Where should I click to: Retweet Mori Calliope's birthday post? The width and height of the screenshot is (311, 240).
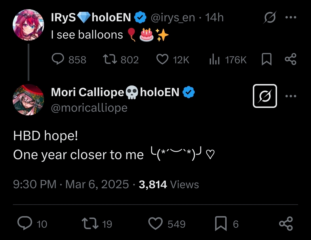click(x=89, y=224)
